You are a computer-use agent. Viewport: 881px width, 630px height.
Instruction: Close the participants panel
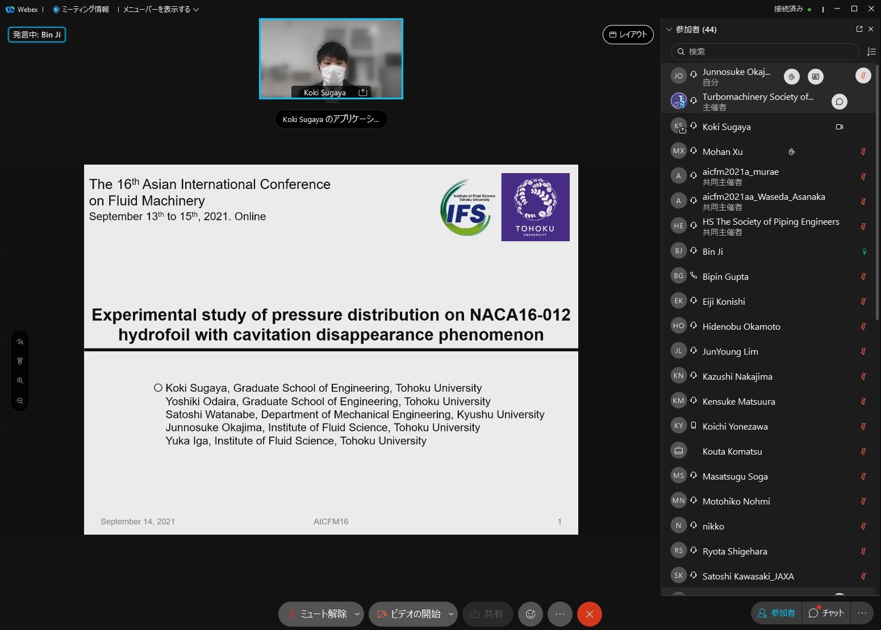click(871, 29)
